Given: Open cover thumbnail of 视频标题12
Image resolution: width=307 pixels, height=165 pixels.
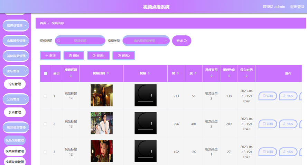Looking at the screenshot, I should point(102,151).
